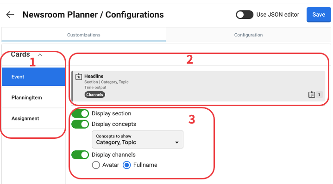
Task: Toggle the Use JSON editor switch
Action: [245, 15]
